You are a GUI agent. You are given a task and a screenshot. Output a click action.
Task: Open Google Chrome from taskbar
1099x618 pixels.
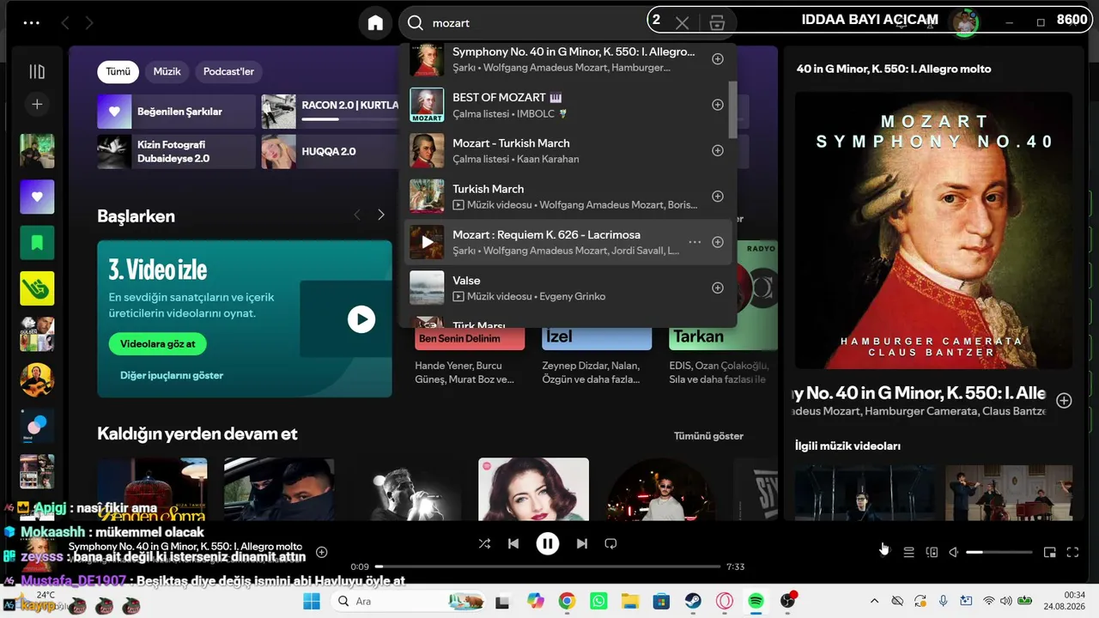[x=567, y=601]
